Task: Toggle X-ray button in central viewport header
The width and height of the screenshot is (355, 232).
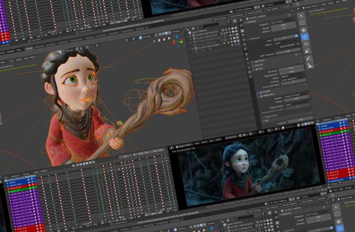Action: 156,35
